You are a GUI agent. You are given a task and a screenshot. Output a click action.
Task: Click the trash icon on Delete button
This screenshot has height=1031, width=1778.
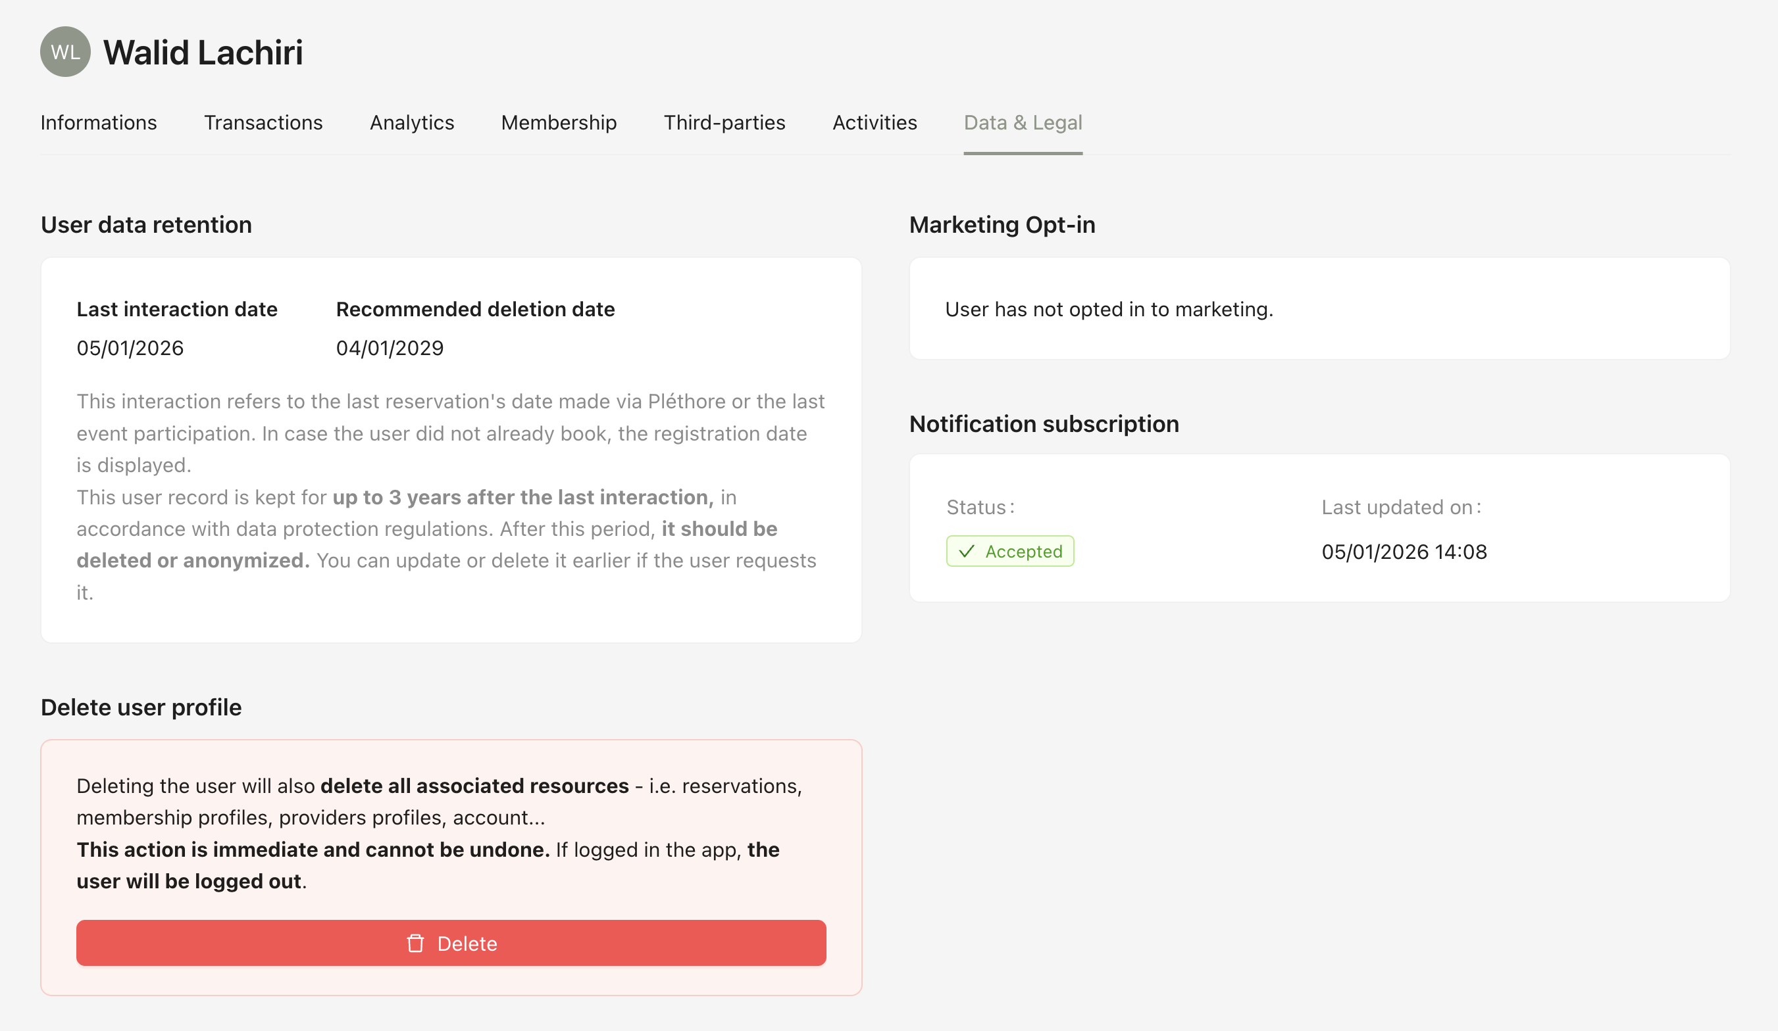point(416,944)
